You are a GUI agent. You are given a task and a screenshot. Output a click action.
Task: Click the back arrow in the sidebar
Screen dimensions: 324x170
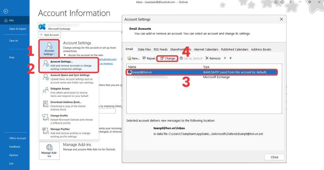(5, 11)
